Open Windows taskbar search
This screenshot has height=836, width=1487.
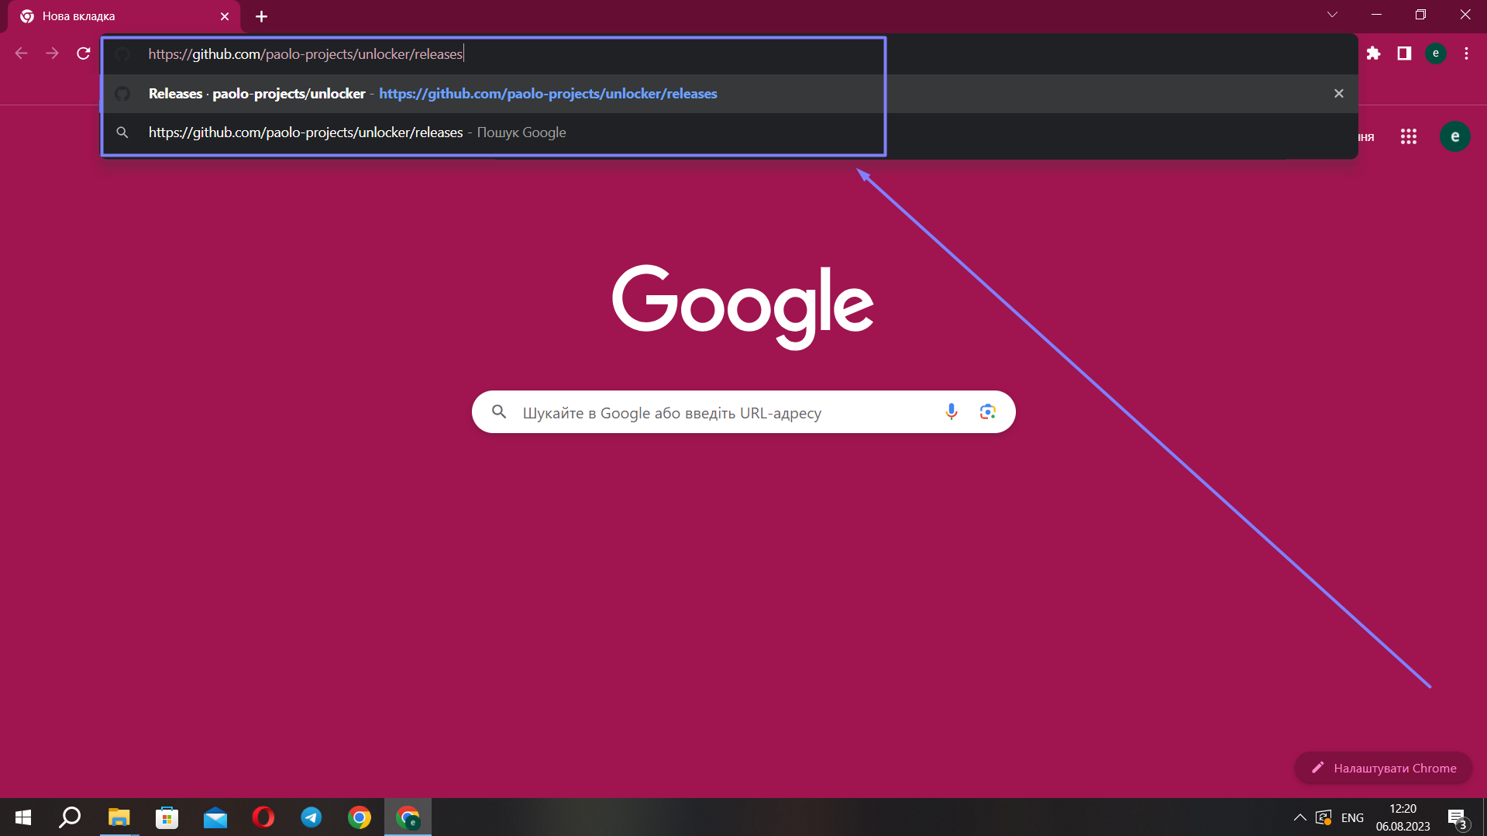[71, 817]
